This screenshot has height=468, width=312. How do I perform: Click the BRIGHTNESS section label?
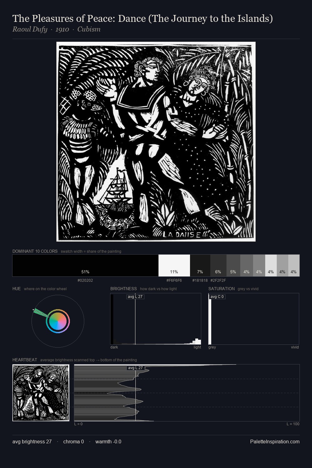(x=124, y=289)
